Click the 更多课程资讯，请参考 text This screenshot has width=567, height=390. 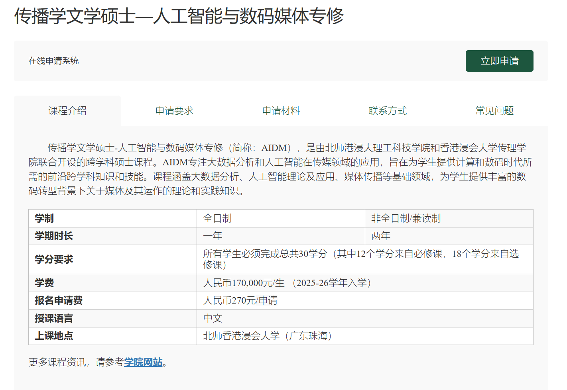click(x=76, y=362)
